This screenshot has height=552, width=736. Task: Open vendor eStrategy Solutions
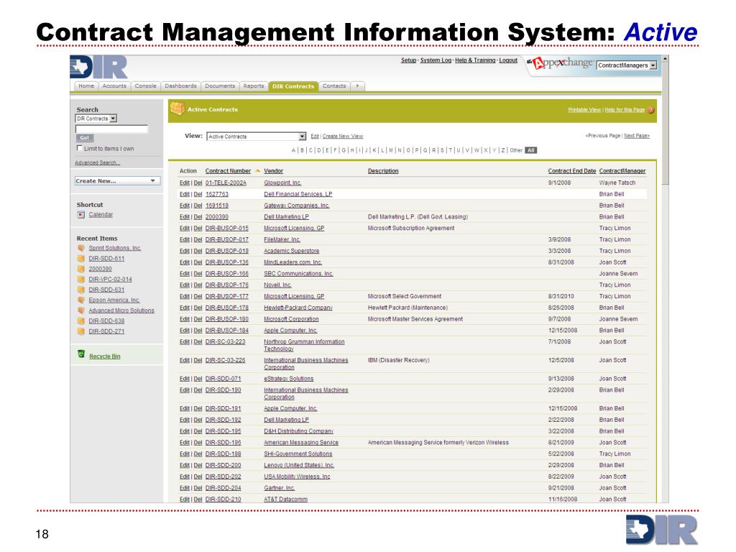(x=289, y=378)
